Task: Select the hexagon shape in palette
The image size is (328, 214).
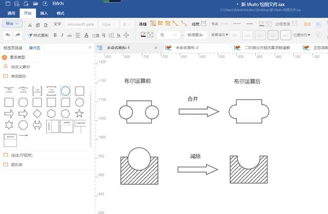Action: 51,114
